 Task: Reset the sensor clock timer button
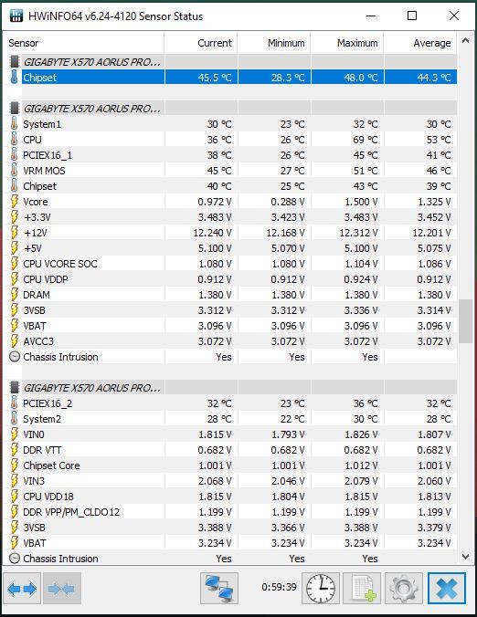pos(321,589)
